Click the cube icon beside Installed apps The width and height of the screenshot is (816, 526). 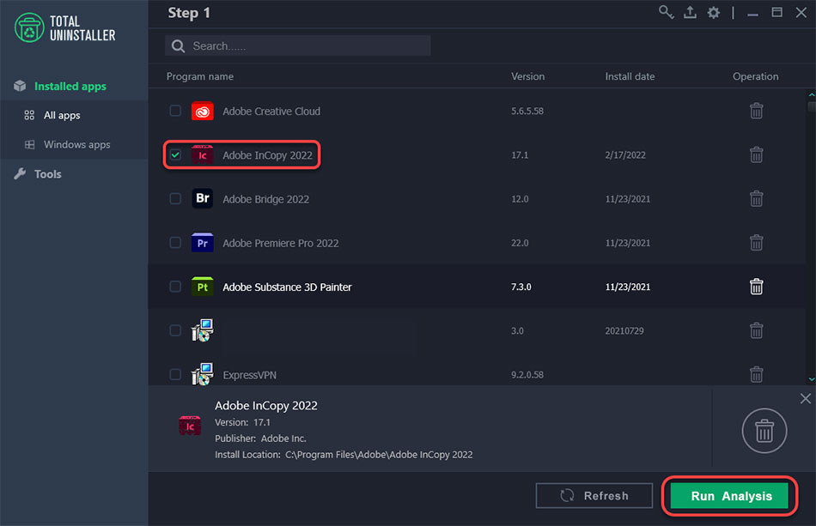(x=20, y=86)
